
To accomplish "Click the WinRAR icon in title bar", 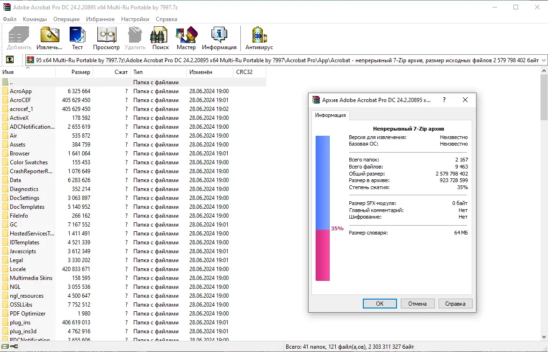I will point(7,7).
